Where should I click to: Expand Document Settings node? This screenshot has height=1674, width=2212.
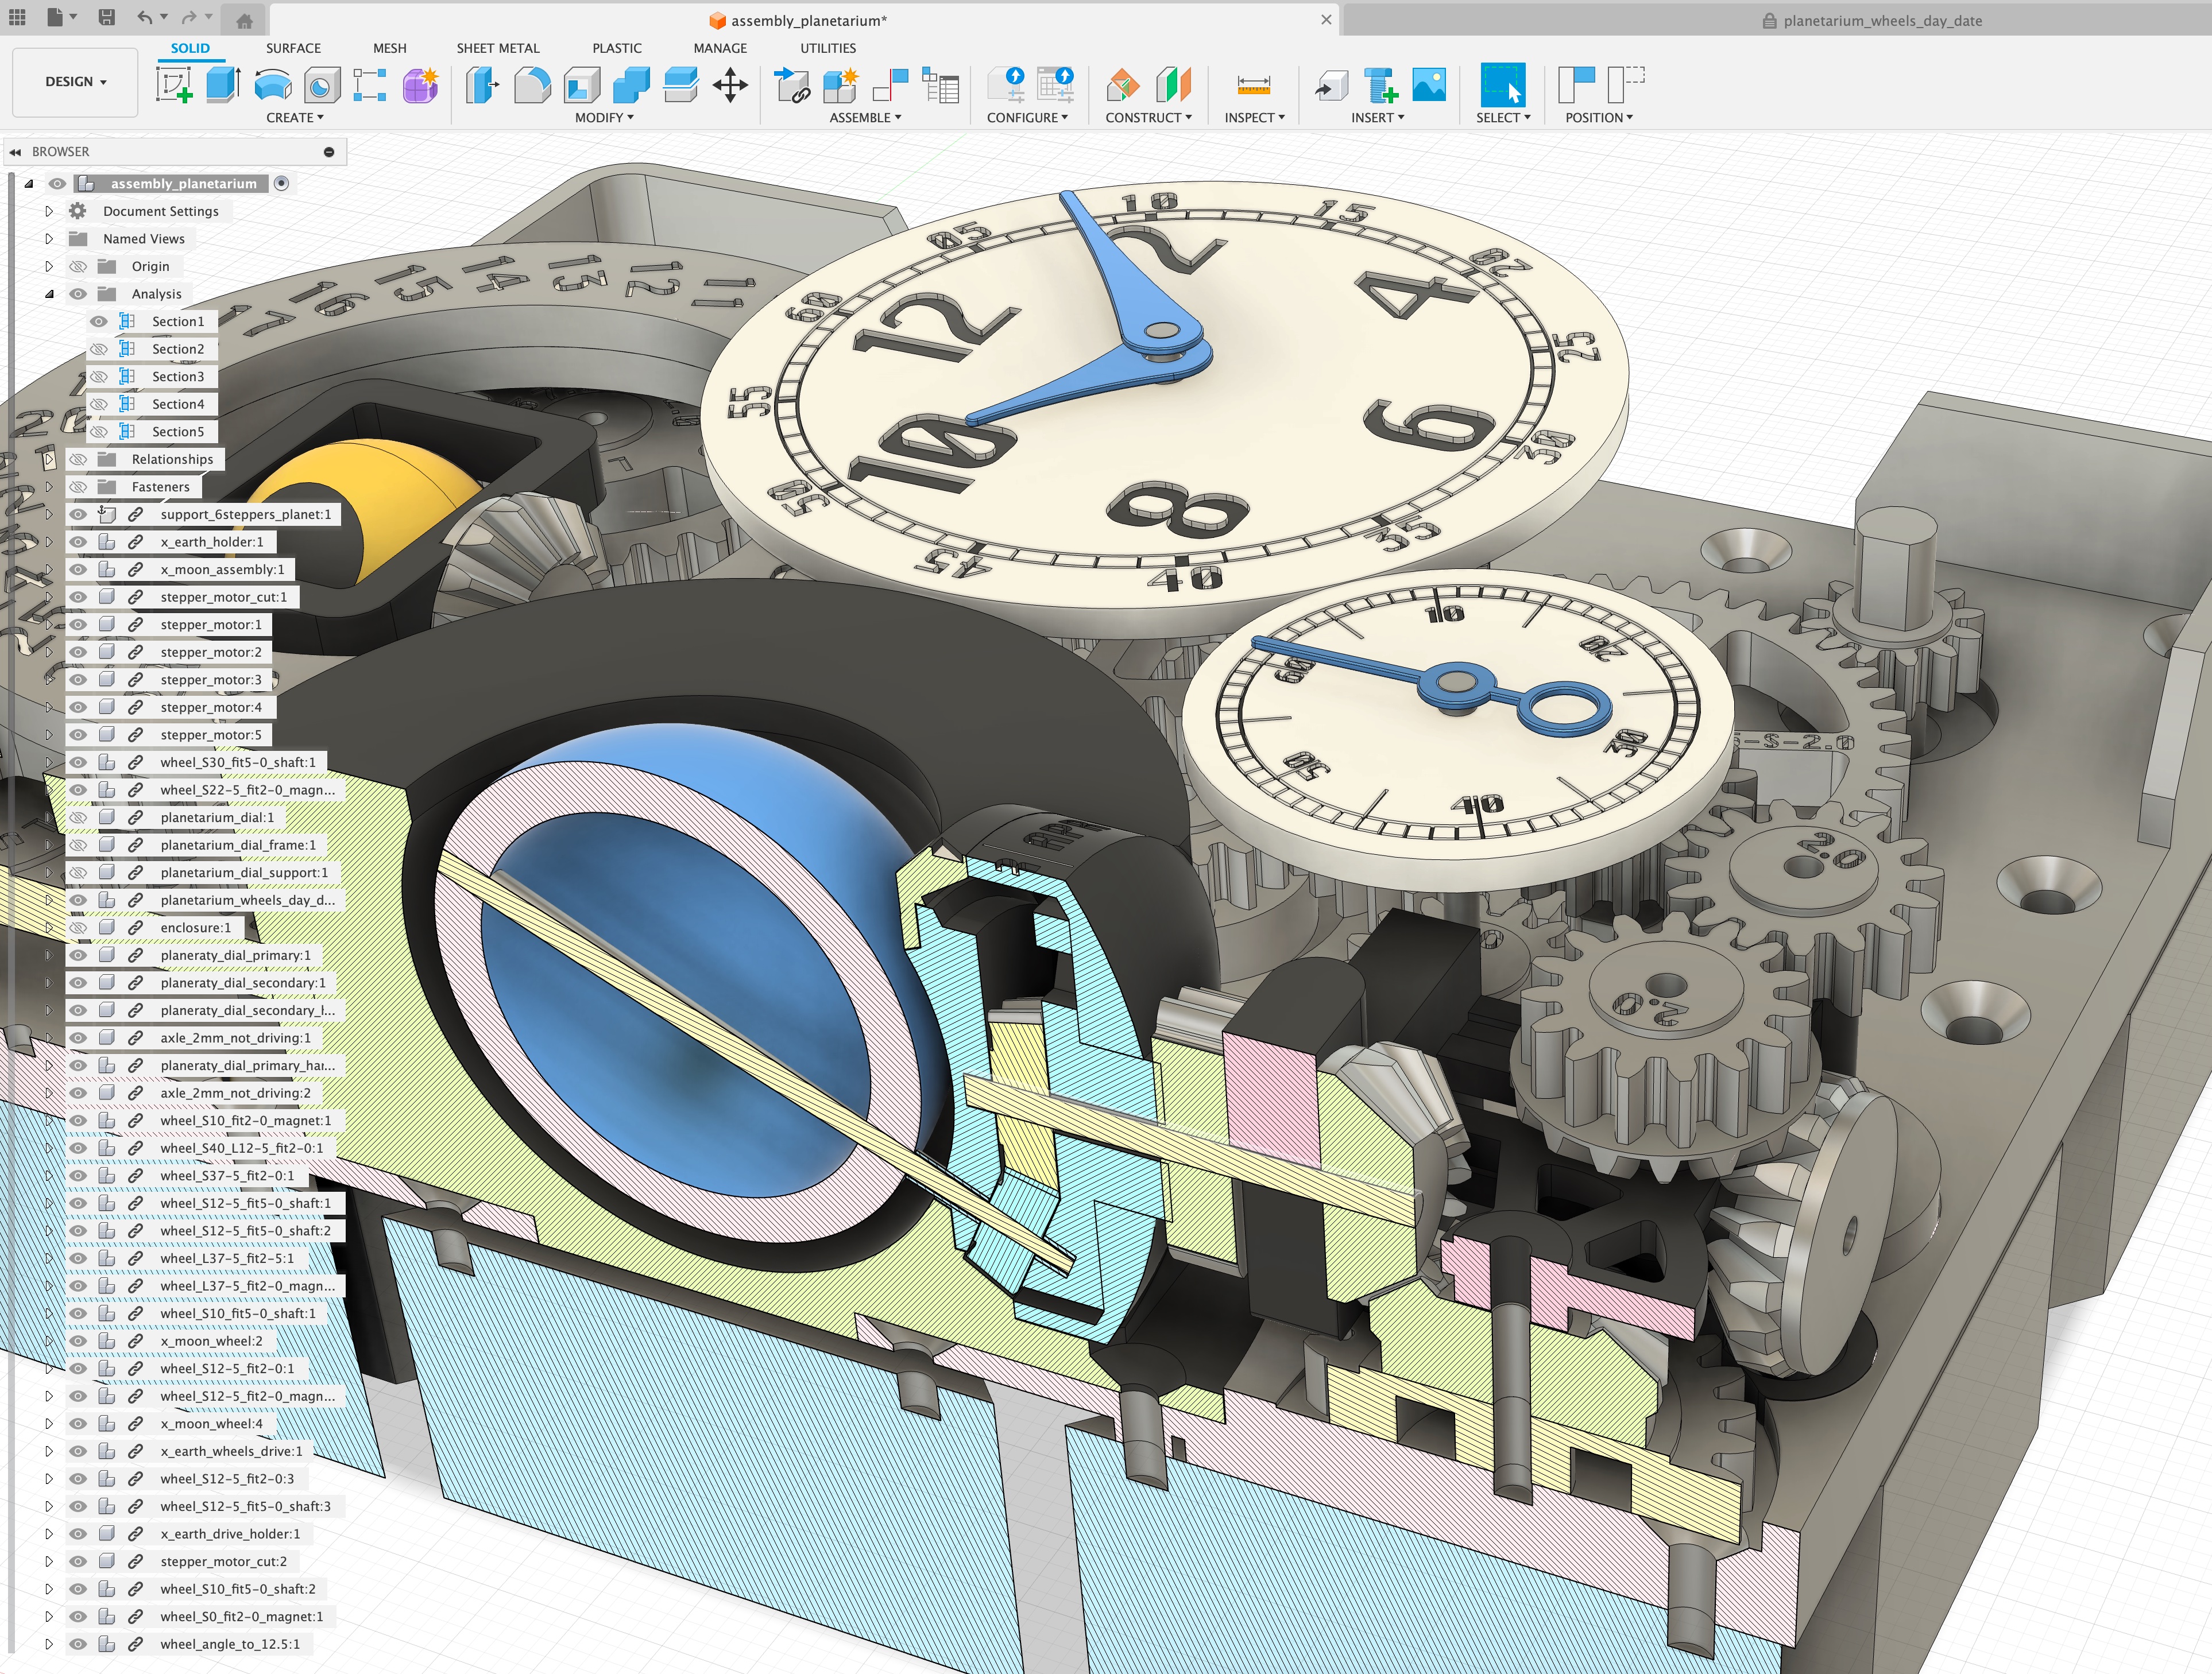(48, 211)
